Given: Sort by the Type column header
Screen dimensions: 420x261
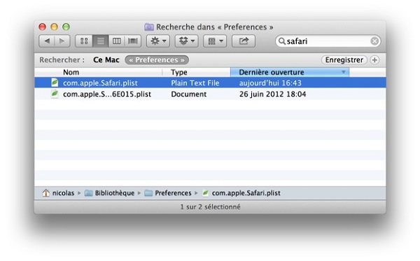Looking at the screenshot, I should pyautogui.click(x=196, y=72).
